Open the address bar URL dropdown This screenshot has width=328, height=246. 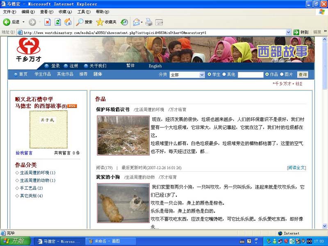coord(288,32)
